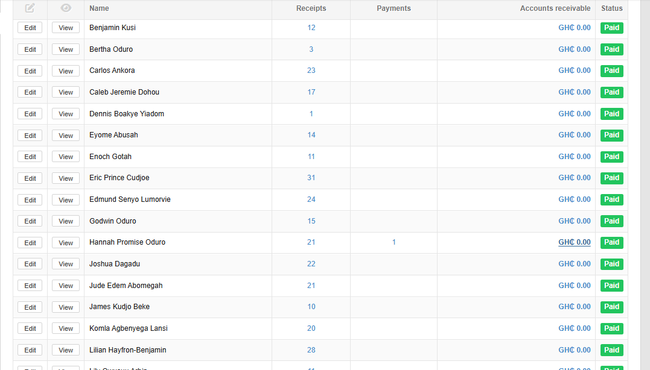Click the Receipts column header
This screenshot has width=650, height=370.
tap(311, 8)
